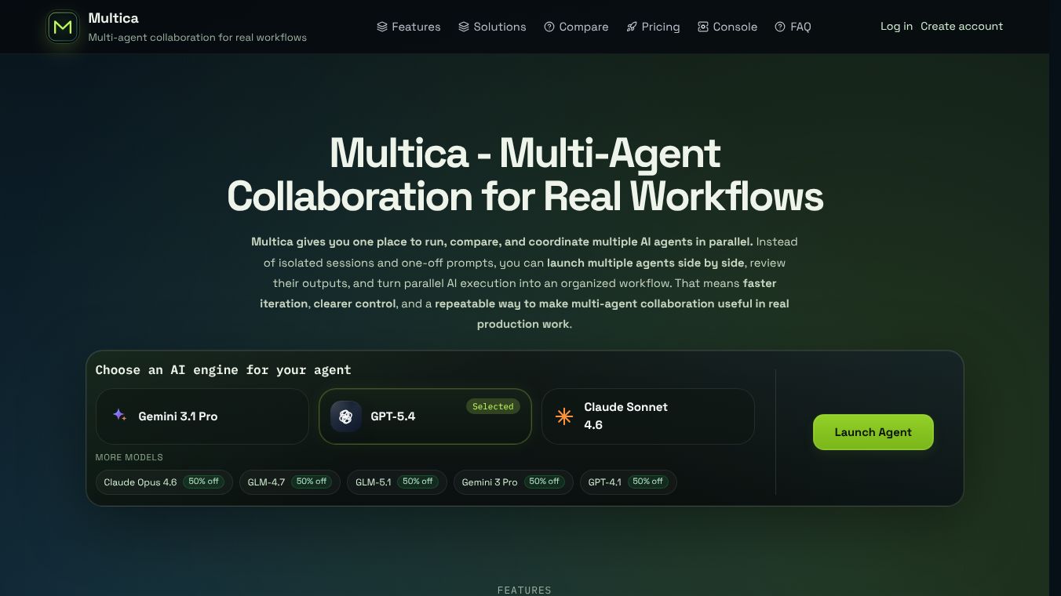Click the Solutions stack icon
The image size is (1061, 596).
pyautogui.click(x=464, y=27)
